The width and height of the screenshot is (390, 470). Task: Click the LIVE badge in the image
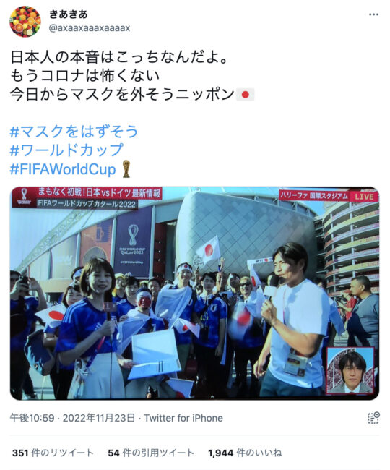click(364, 197)
